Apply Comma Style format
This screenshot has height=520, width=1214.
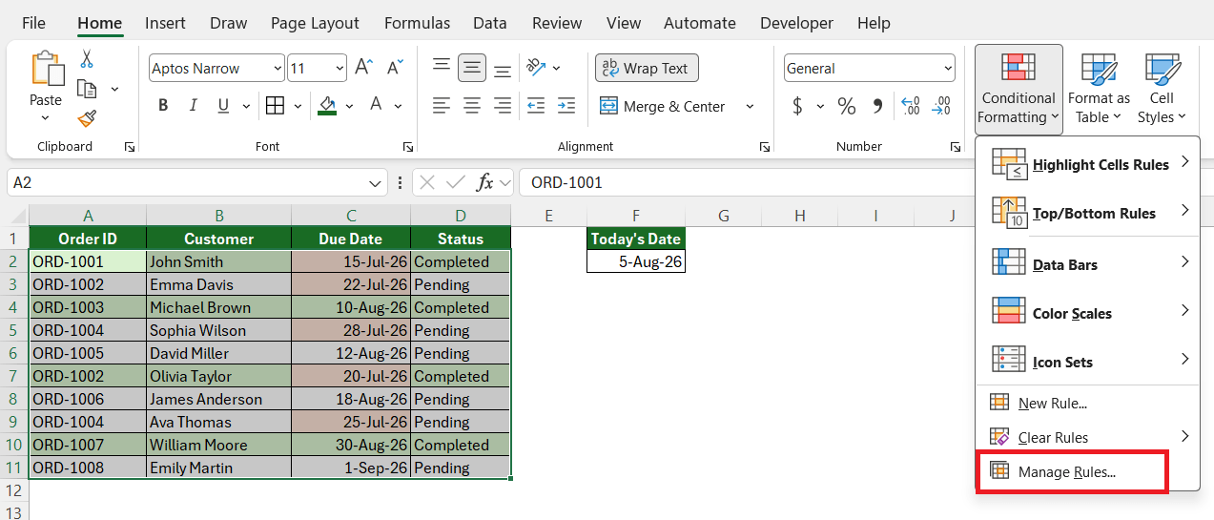[877, 106]
